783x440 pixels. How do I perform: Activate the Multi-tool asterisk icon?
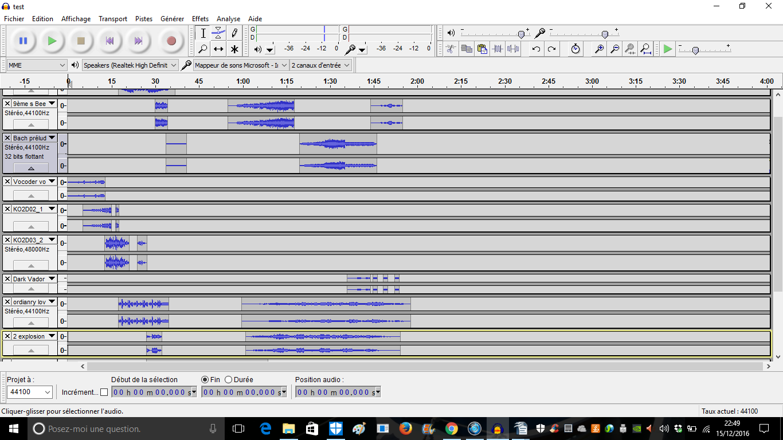click(234, 49)
